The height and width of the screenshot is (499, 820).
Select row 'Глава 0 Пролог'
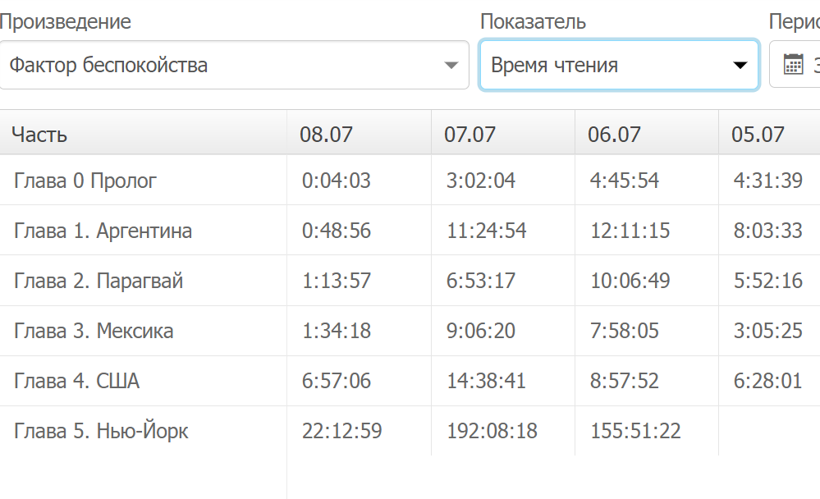(85, 181)
